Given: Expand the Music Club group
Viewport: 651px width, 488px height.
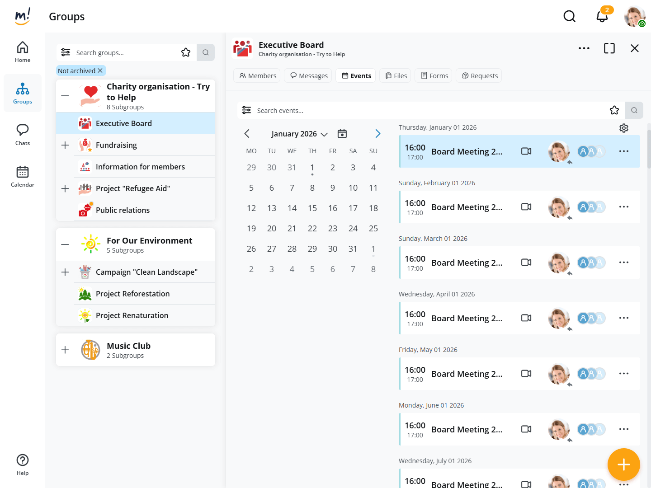Looking at the screenshot, I should coord(65,350).
